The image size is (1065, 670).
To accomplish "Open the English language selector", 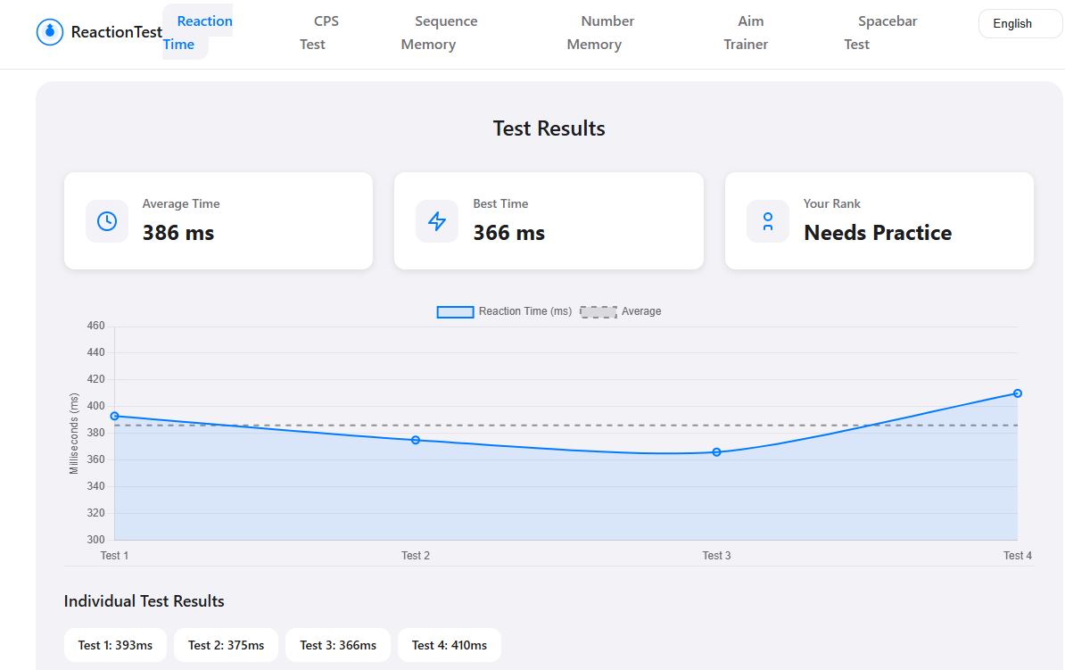I will point(1019,23).
